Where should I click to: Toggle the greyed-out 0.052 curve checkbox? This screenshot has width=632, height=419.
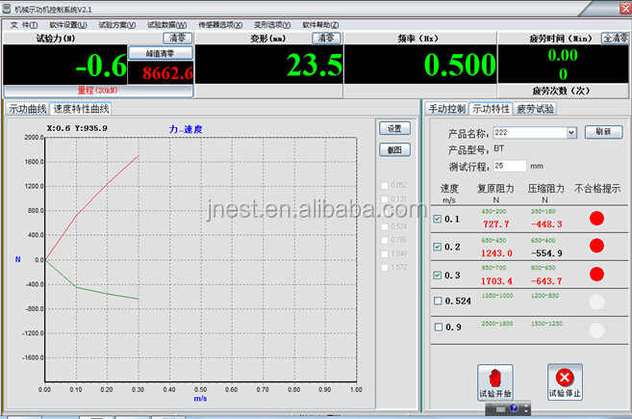385,185
